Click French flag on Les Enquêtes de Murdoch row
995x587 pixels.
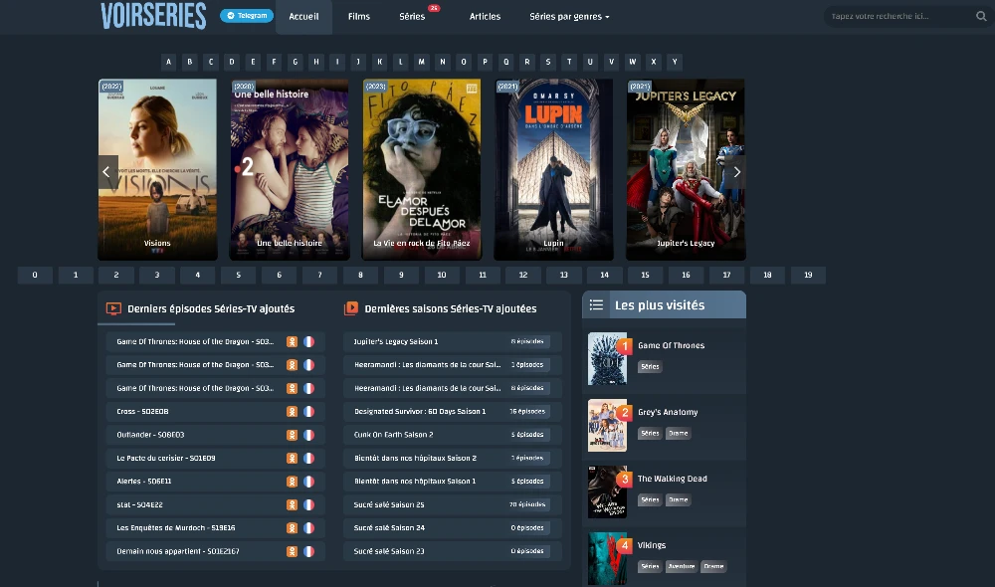[x=309, y=528]
